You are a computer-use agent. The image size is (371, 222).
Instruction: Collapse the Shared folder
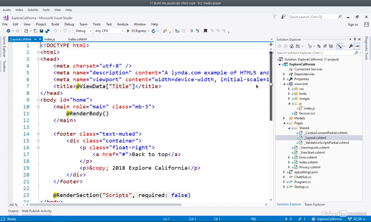pyautogui.click(x=289, y=128)
